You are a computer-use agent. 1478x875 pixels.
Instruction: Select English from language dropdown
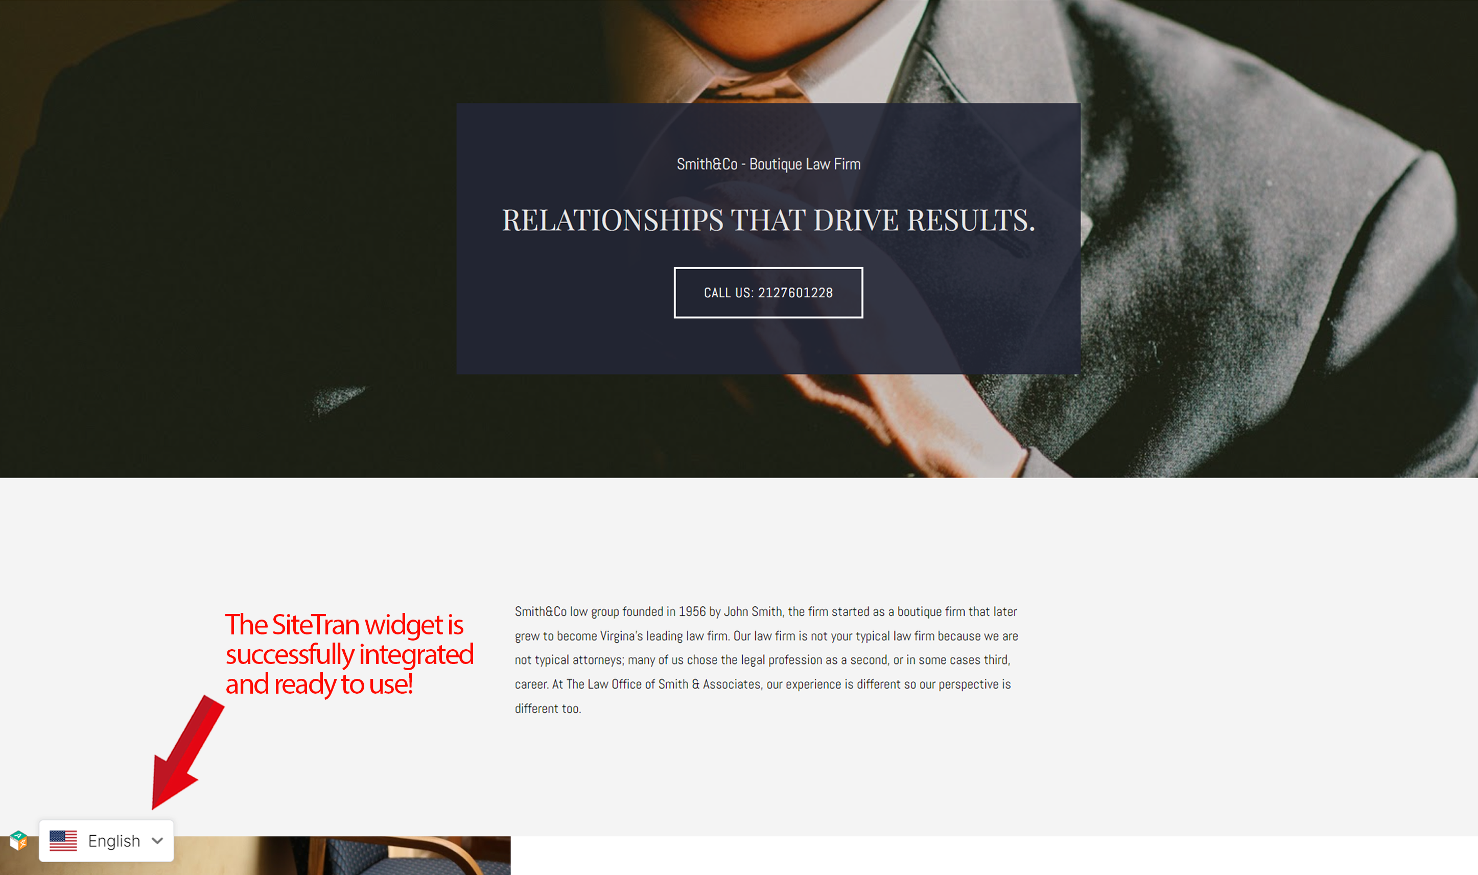(104, 841)
